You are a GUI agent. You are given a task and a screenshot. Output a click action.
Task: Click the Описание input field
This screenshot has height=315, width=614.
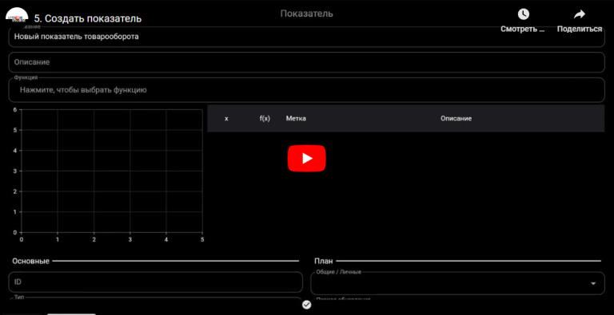tap(307, 62)
